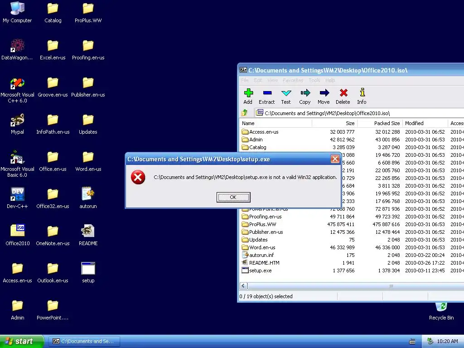
Task: Select DataWagon desktop shortcut icon
Action: coord(17,49)
